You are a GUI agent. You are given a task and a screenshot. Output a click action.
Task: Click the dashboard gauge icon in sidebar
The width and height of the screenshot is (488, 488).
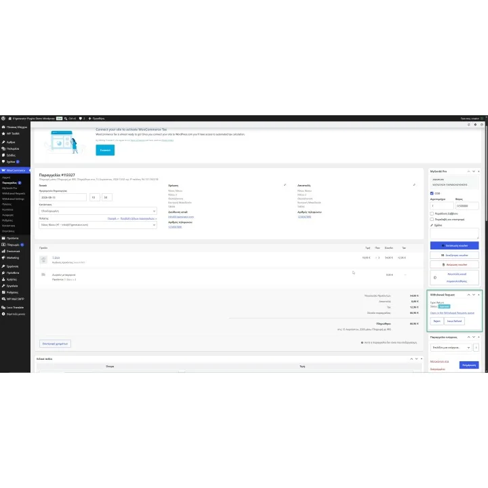3,127
